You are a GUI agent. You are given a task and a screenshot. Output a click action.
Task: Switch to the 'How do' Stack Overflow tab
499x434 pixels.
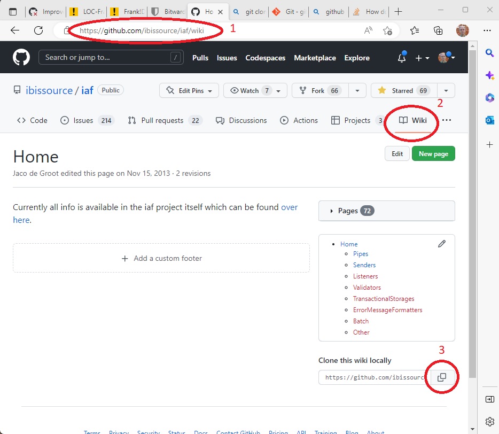(369, 12)
